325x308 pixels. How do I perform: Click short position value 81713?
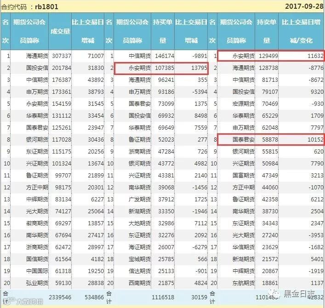pos(270,80)
